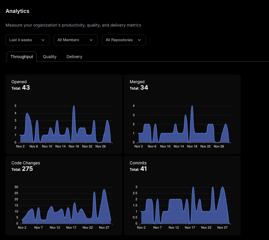The height and width of the screenshot is (240, 269).
Task: Switch to the Quality tab
Action: (x=50, y=57)
